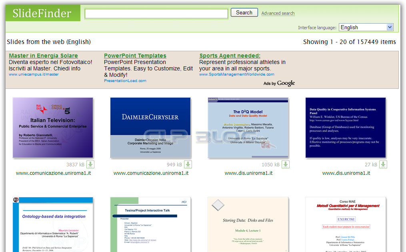
Task: Click inside the search input field
Action: (x=156, y=13)
